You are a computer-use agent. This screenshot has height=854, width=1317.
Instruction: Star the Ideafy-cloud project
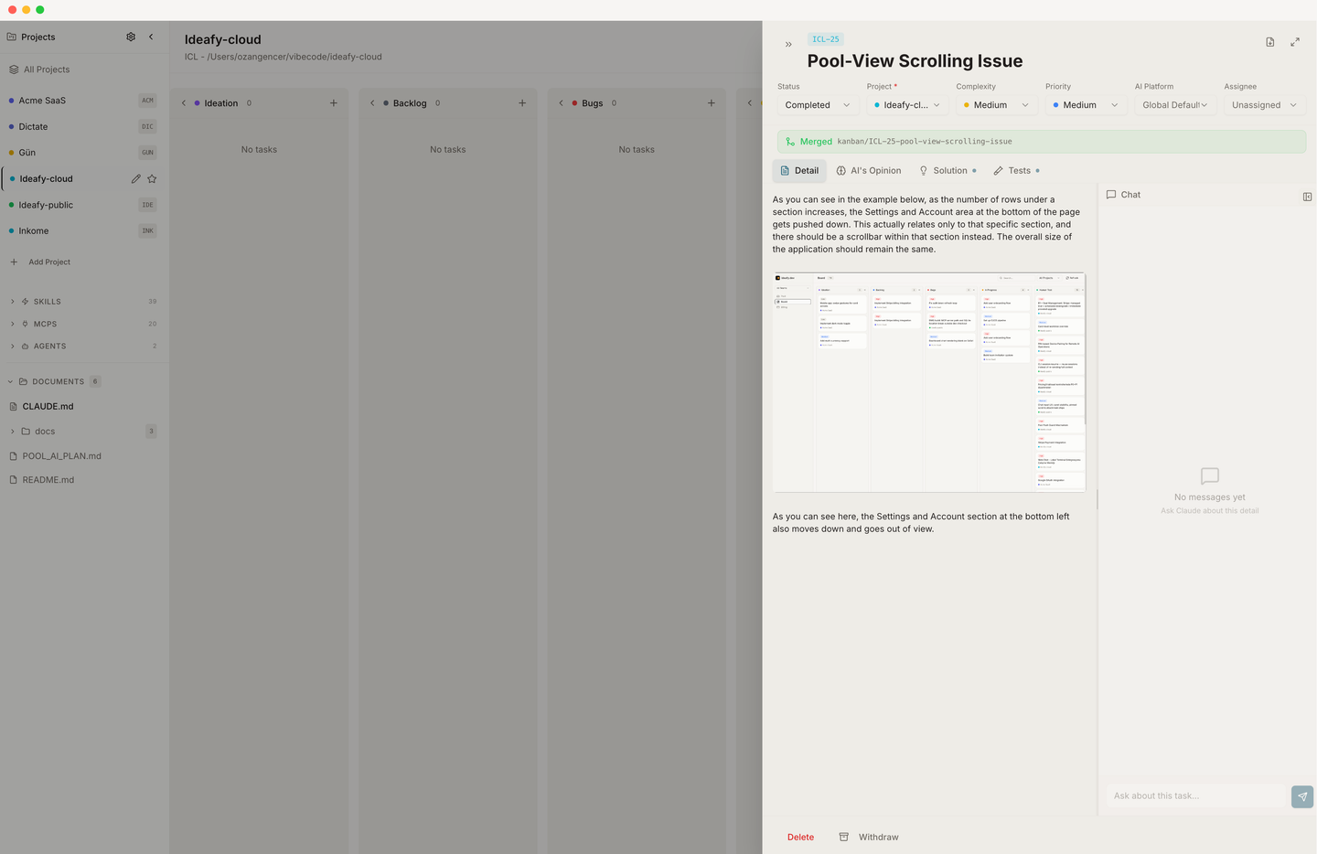point(152,179)
